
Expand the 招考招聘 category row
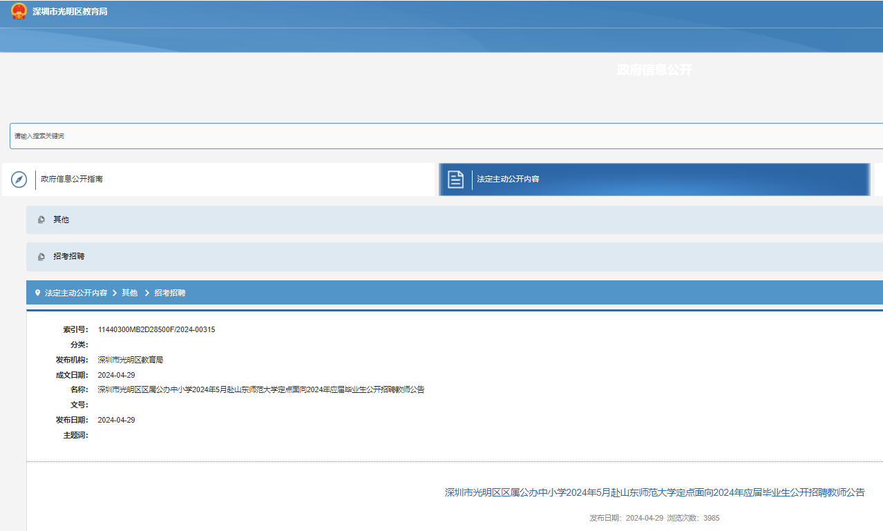[455, 257]
